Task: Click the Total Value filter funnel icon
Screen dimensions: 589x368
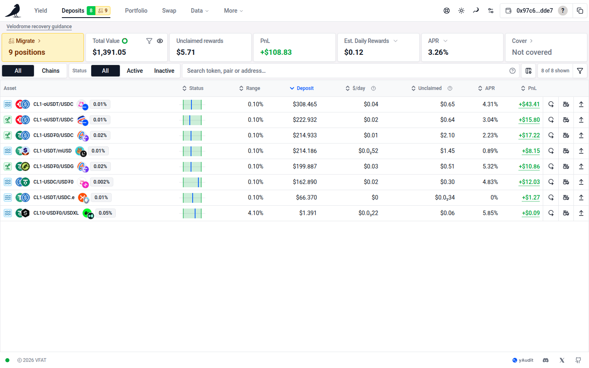Action: [149, 41]
